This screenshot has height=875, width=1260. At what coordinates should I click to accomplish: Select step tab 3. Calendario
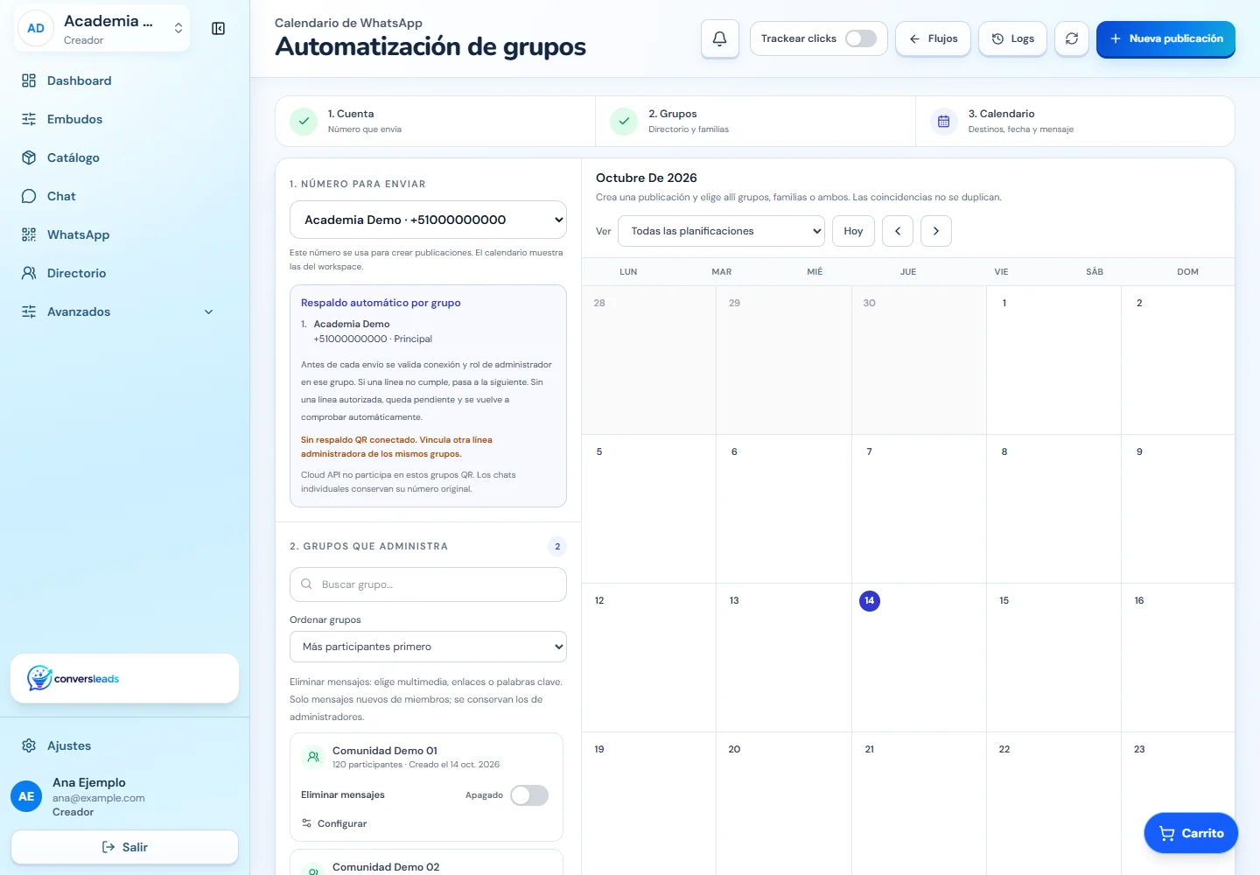(x=1074, y=122)
